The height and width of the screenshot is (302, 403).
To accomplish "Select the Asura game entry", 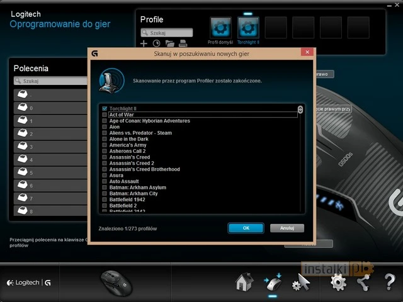I will coord(116,176).
